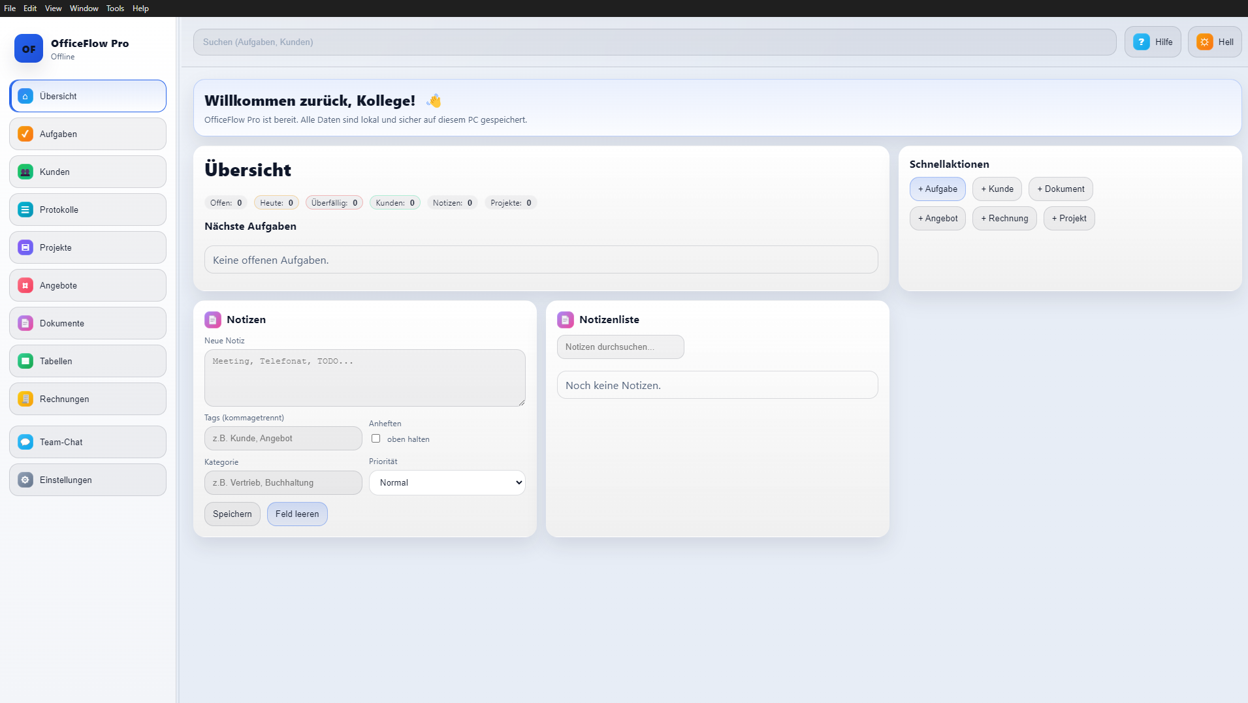Open the Tools menu
Image resolution: width=1248 pixels, height=703 pixels.
[116, 8]
